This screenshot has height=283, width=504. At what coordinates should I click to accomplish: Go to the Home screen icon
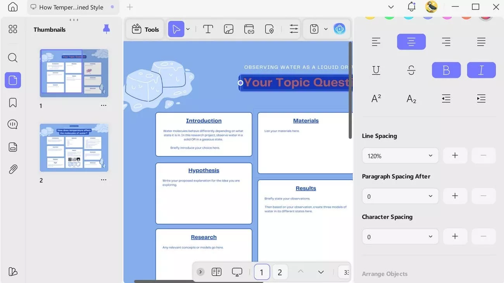click(13, 7)
